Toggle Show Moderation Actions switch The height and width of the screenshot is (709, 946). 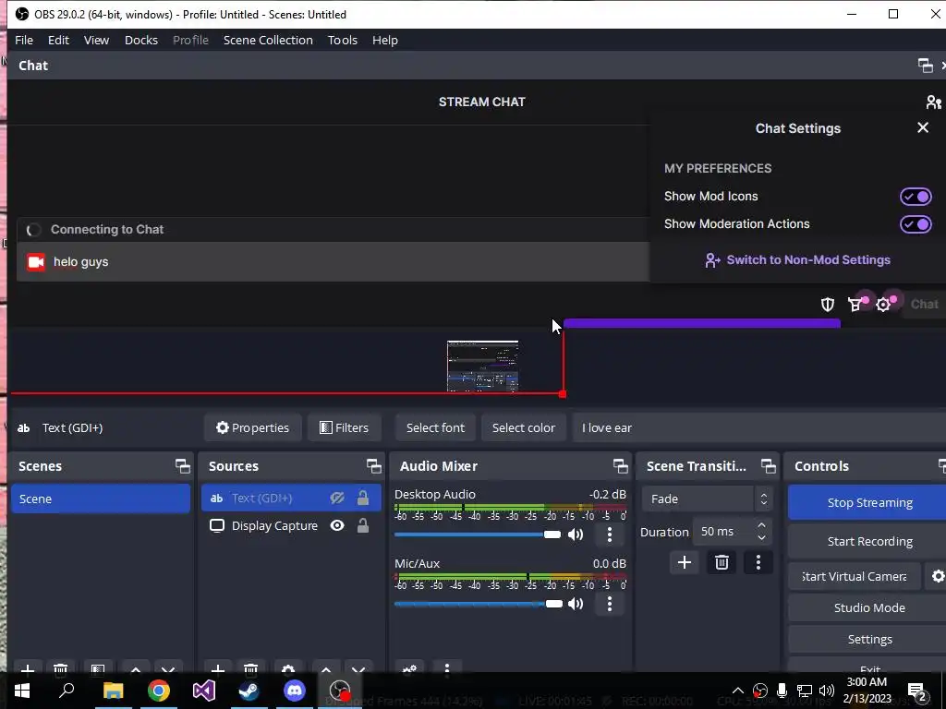tap(916, 224)
